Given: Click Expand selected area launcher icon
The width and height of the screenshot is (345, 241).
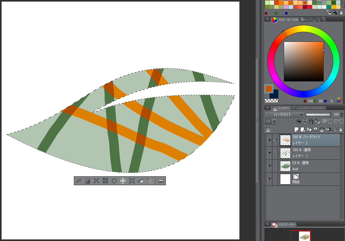Looking at the screenshot, I should point(96,181).
